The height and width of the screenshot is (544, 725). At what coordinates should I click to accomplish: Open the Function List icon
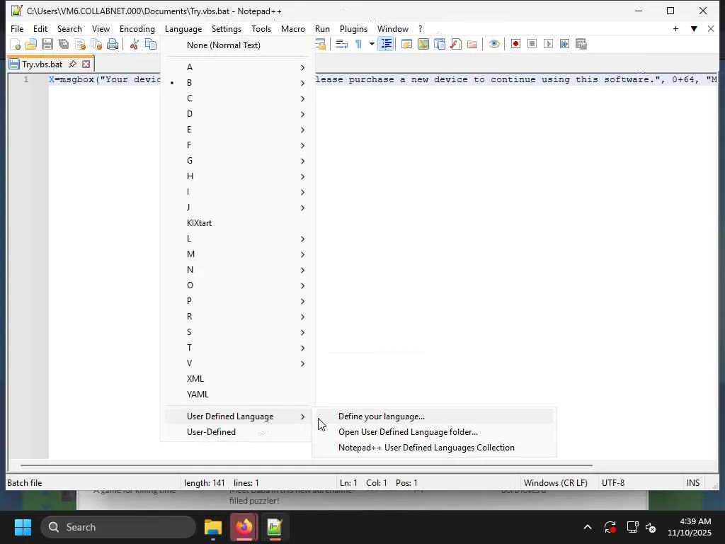click(456, 44)
